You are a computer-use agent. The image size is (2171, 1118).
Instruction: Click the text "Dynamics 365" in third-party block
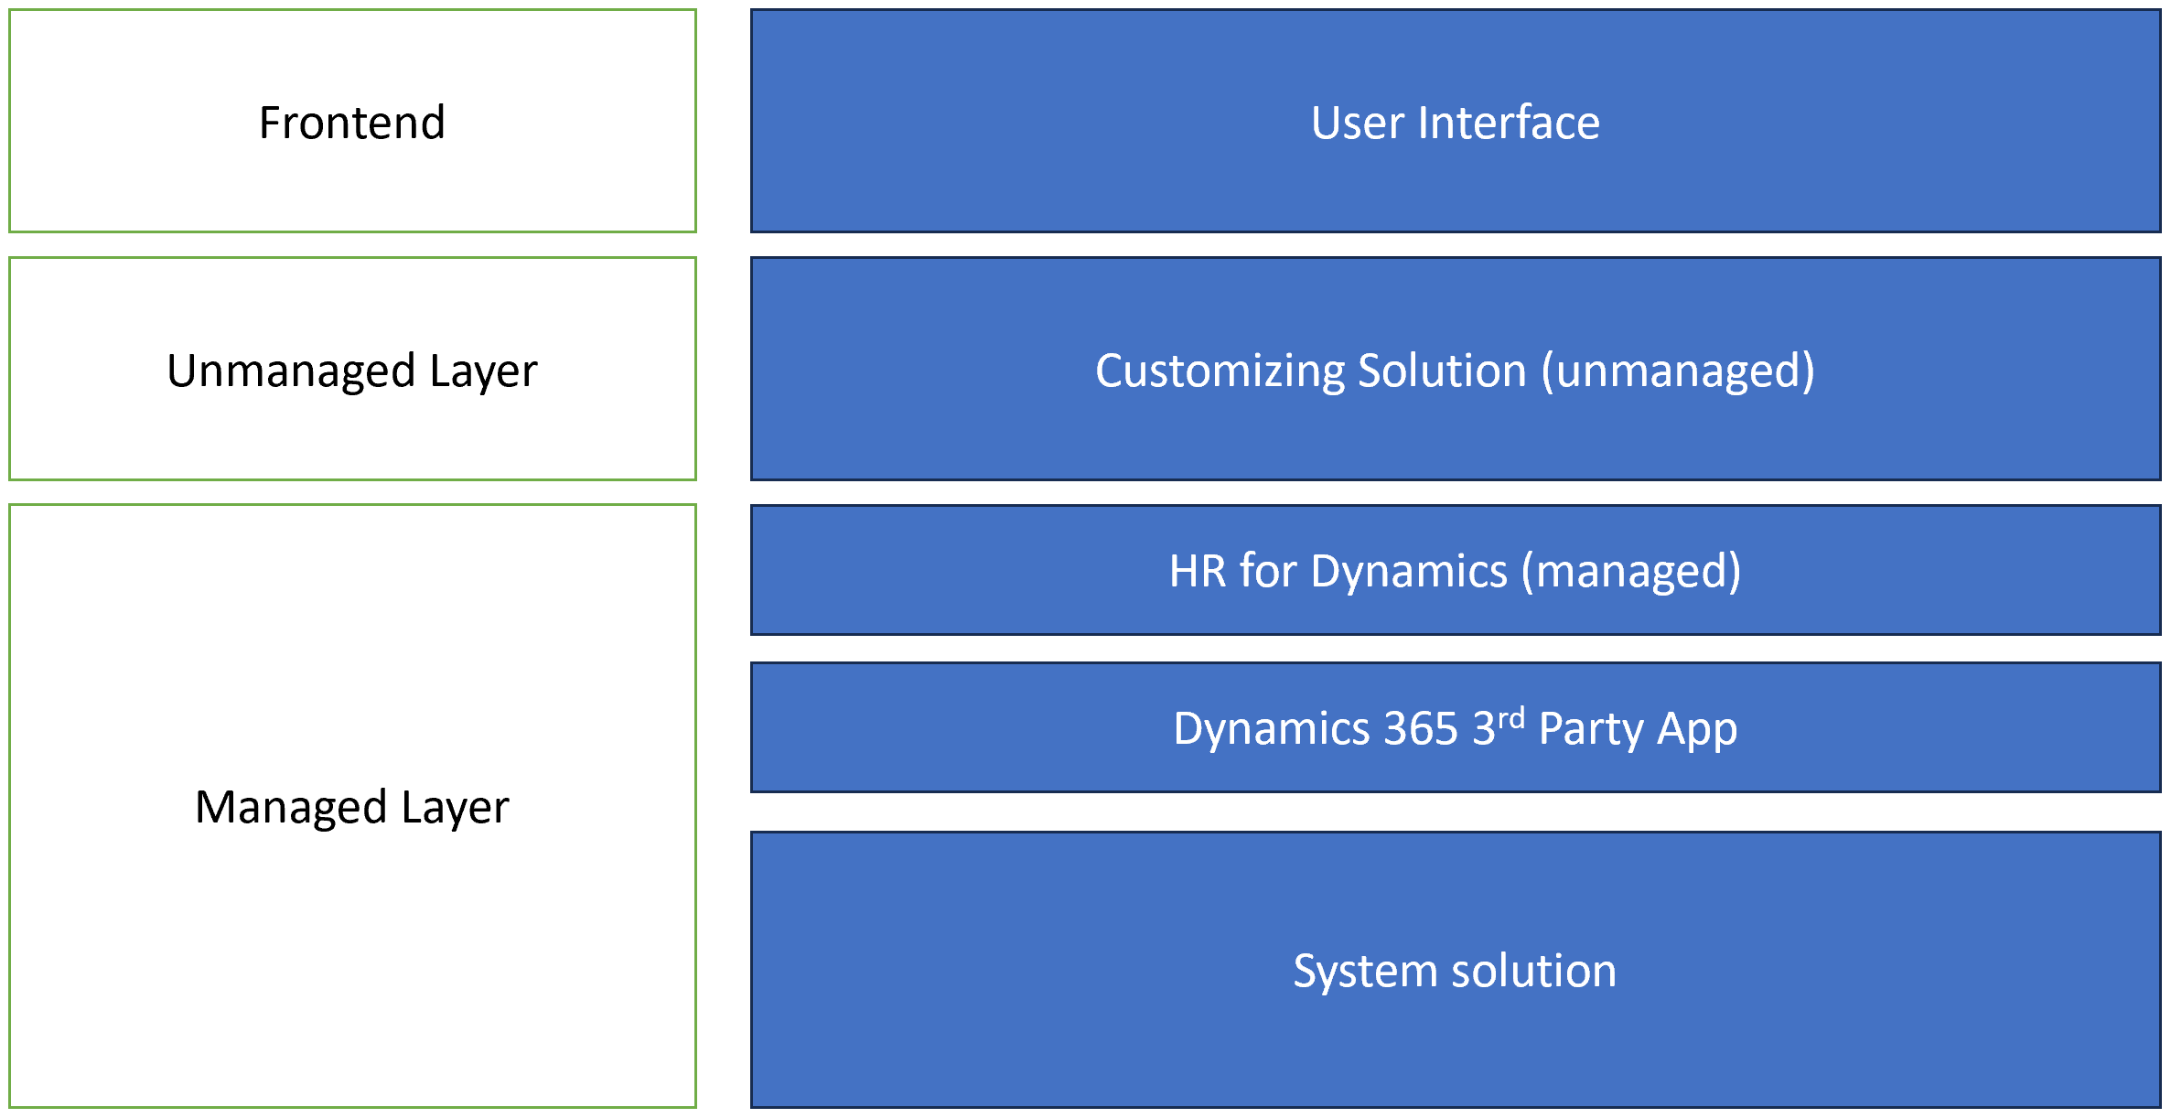pos(1316,729)
